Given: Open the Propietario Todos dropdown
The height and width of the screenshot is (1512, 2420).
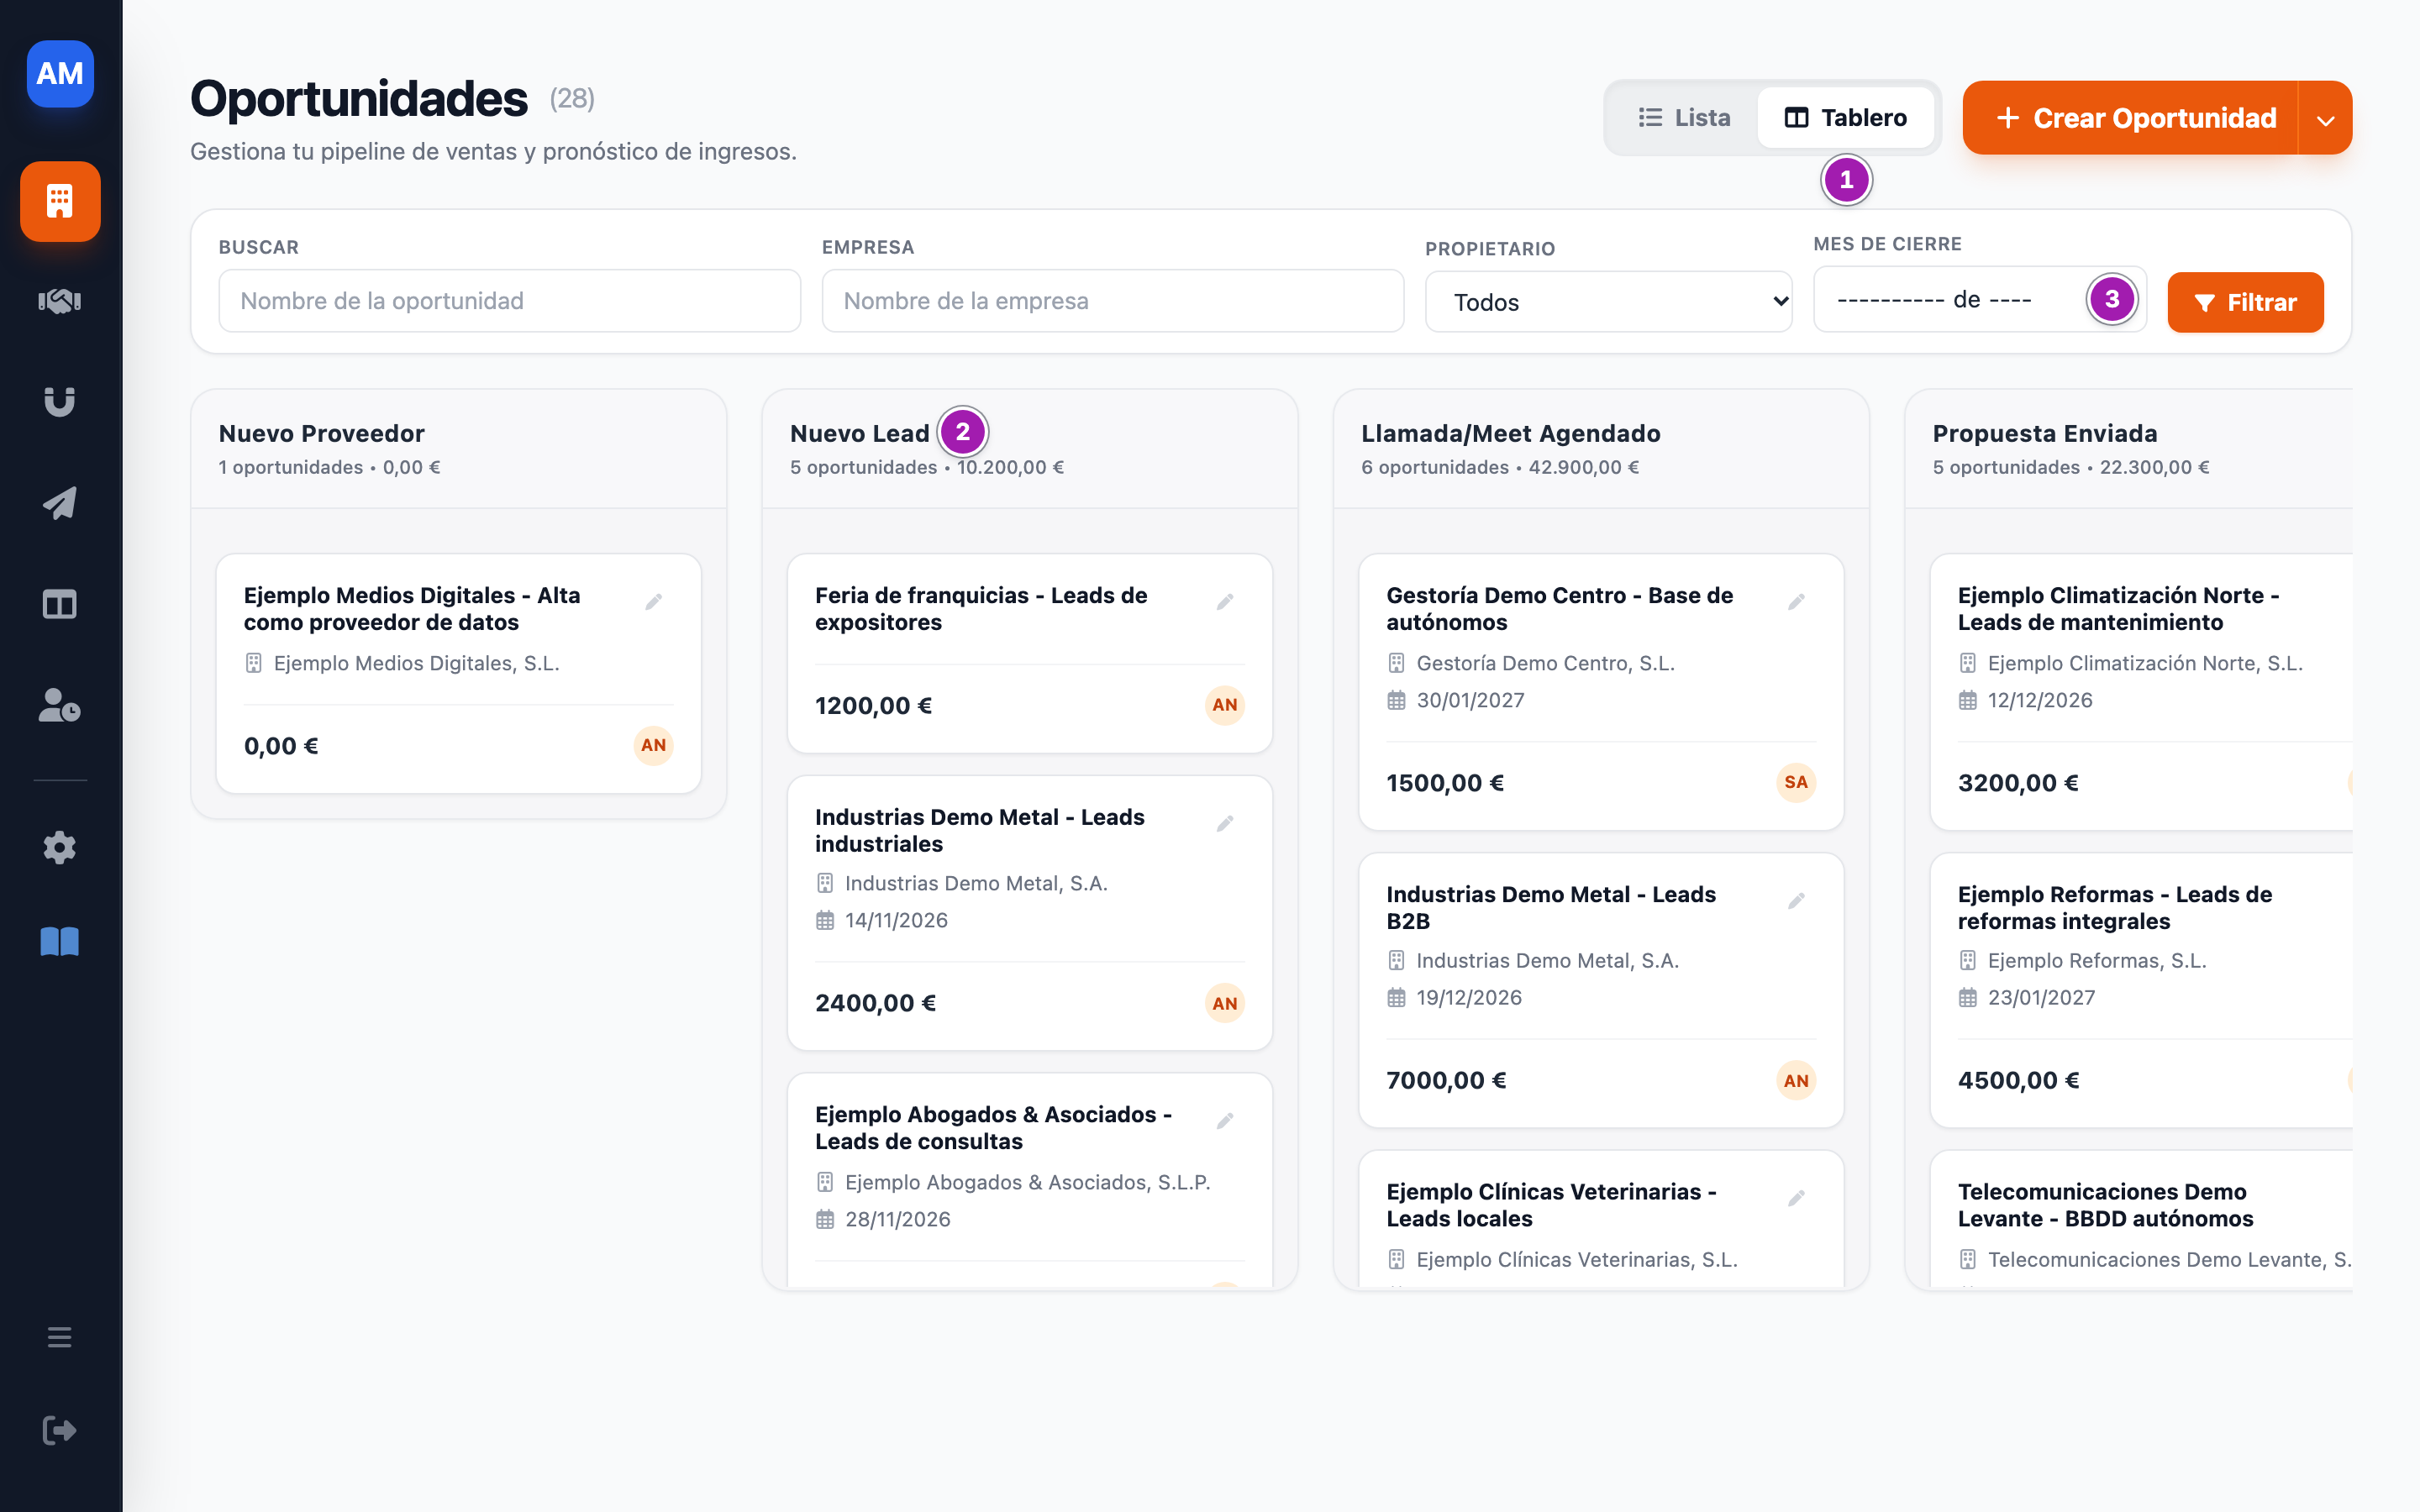Looking at the screenshot, I should pyautogui.click(x=1608, y=302).
